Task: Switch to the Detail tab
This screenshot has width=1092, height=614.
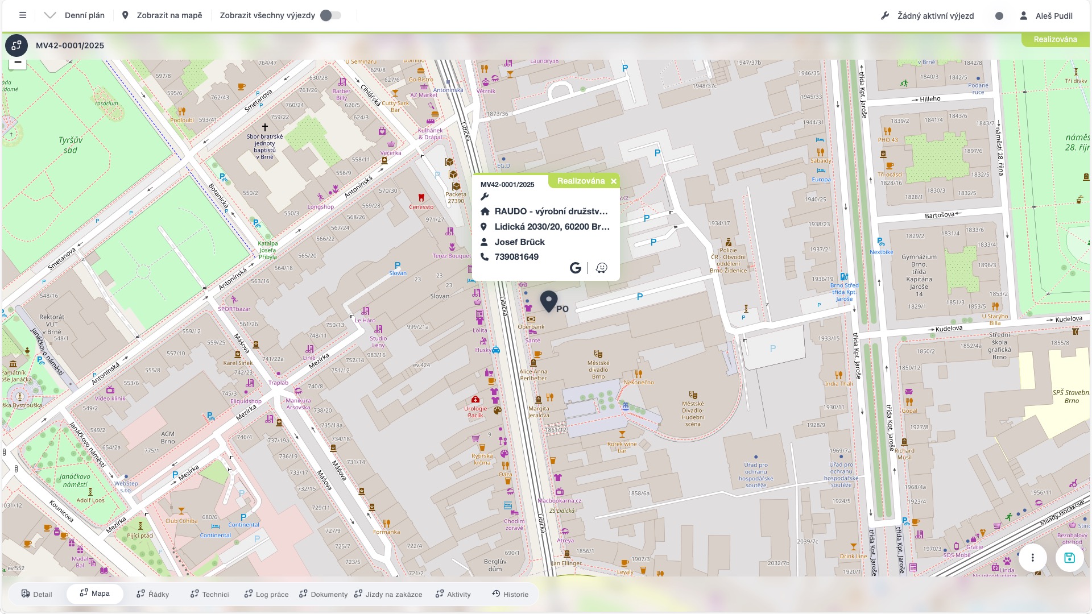Action: click(x=37, y=594)
